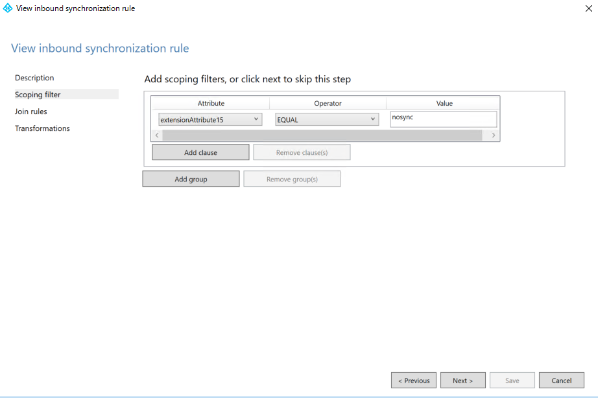Viewport: 598px width, 398px height.
Task: Click the left scrollbar arrow under the clause row
Action: [156, 135]
